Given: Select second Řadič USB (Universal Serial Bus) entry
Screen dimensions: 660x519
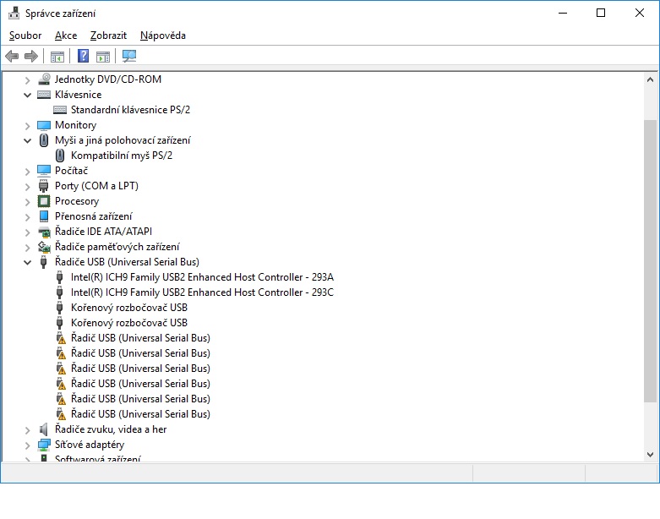Looking at the screenshot, I should pos(140,353).
